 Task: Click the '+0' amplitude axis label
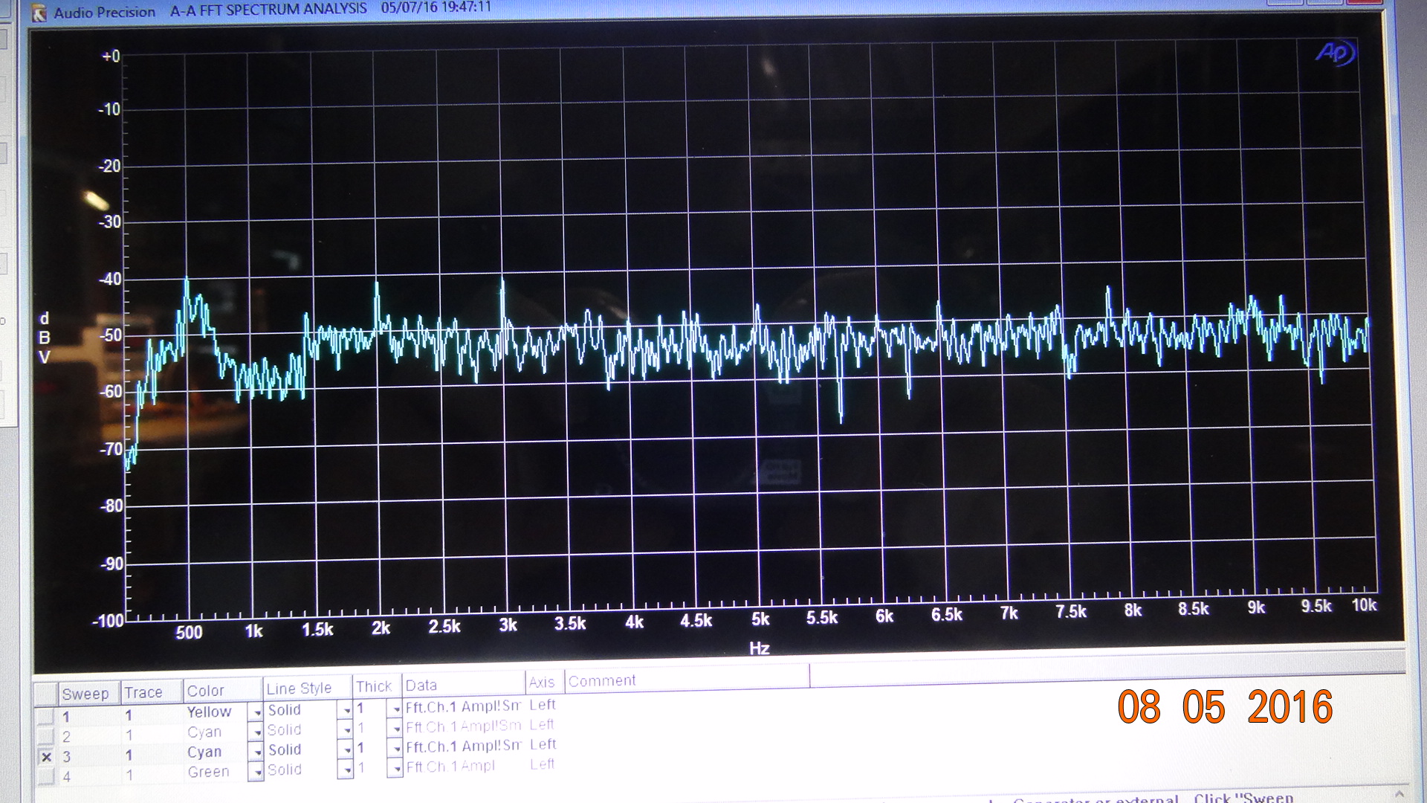click(x=111, y=57)
